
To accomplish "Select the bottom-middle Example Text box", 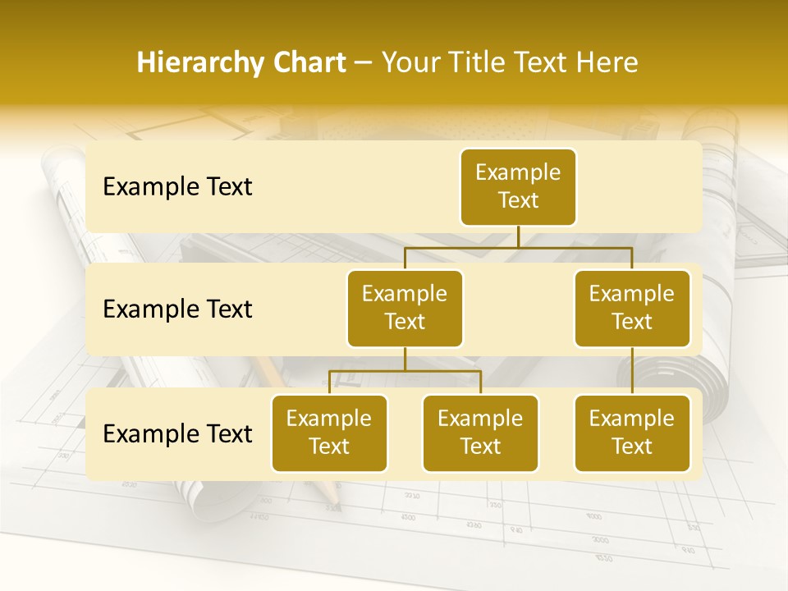I will tap(480, 433).
